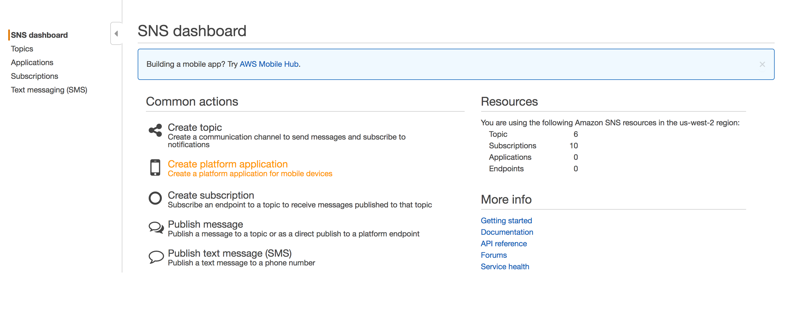This screenshot has width=790, height=330.
Task: Open Topics in the sidebar
Action: pyautogui.click(x=22, y=49)
